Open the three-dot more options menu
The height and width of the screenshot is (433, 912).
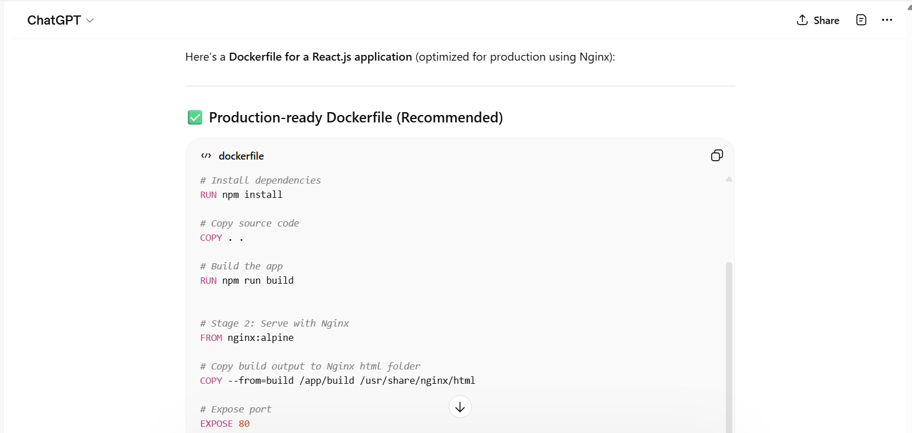(x=887, y=20)
